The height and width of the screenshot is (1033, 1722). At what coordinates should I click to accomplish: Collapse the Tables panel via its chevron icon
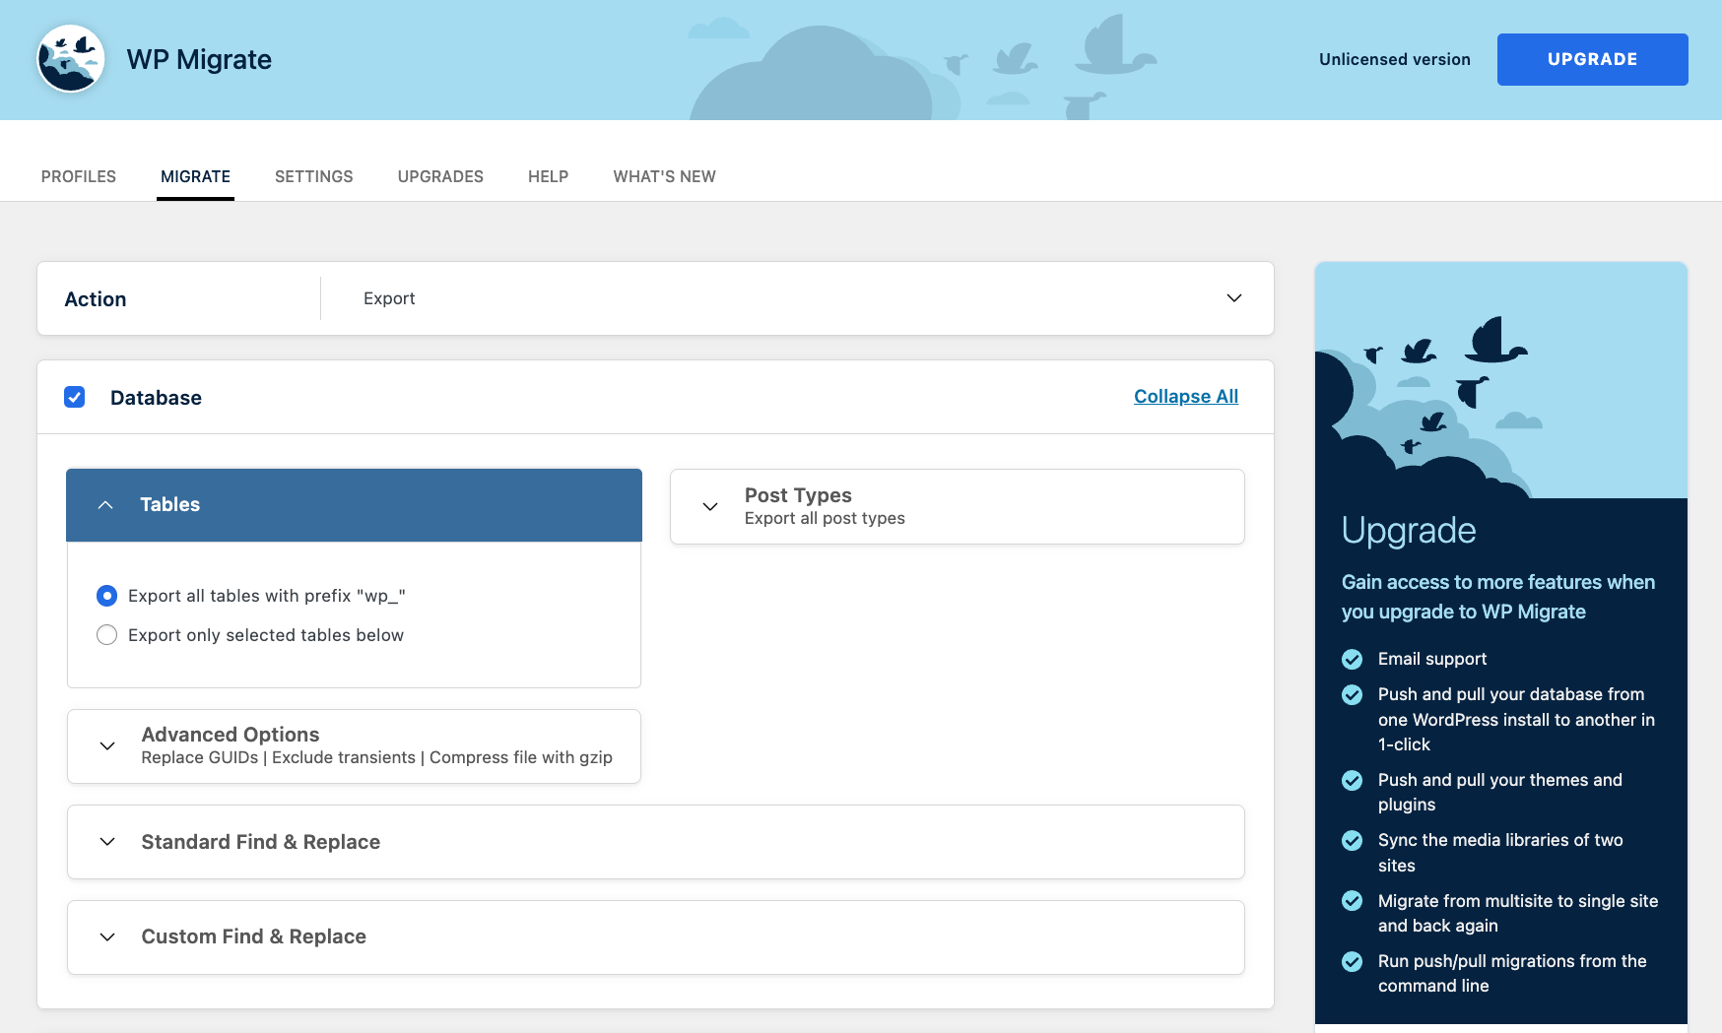coord(106,504)
